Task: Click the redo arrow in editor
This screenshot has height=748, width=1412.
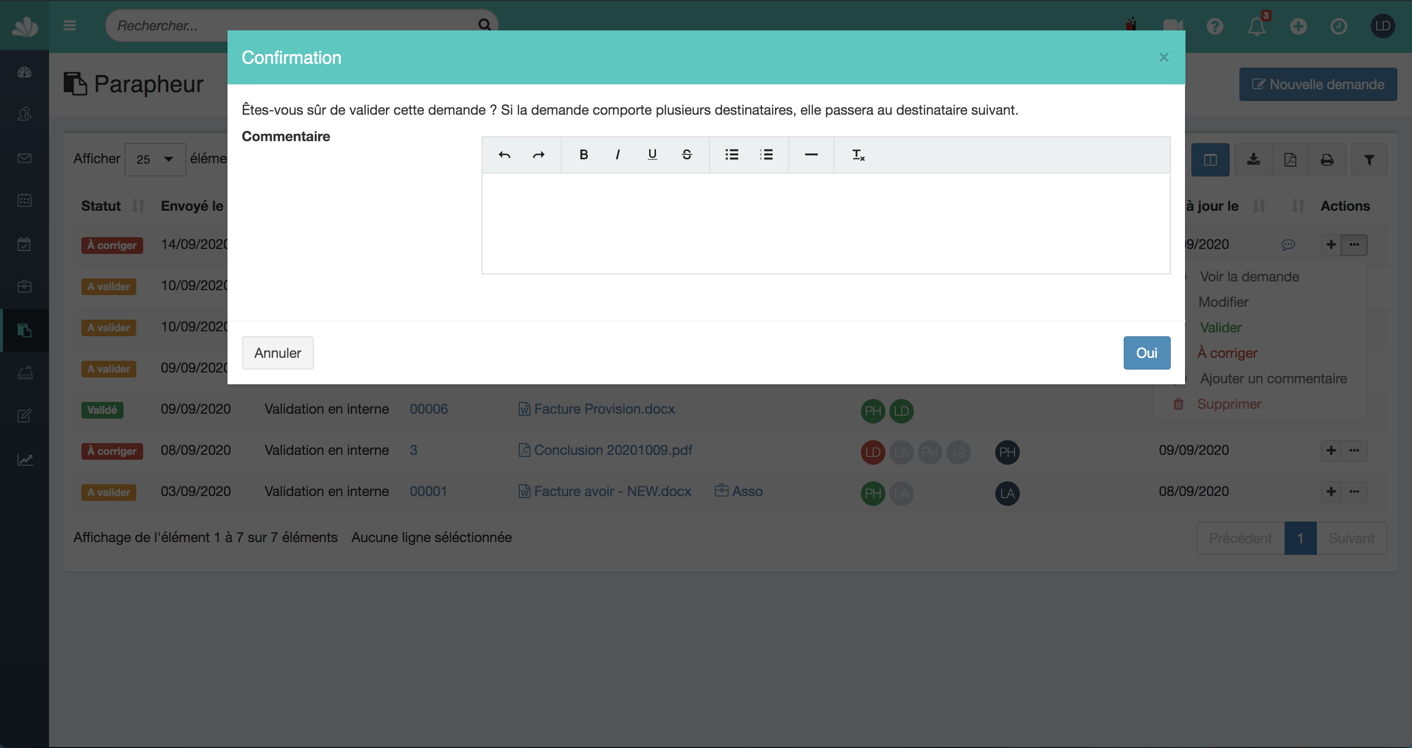Action: click(539, 155)
